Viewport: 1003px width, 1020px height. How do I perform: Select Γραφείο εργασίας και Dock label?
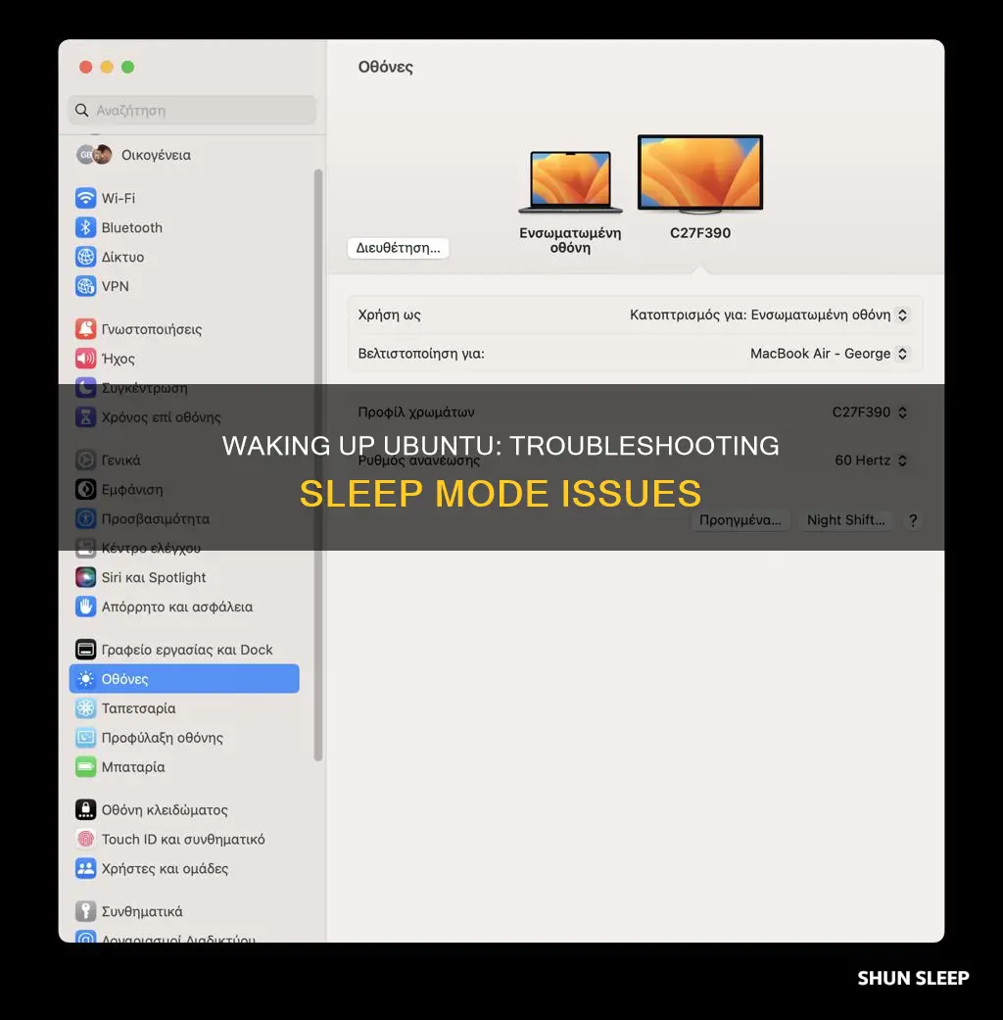pyautogui.click(x=187, y=650)
